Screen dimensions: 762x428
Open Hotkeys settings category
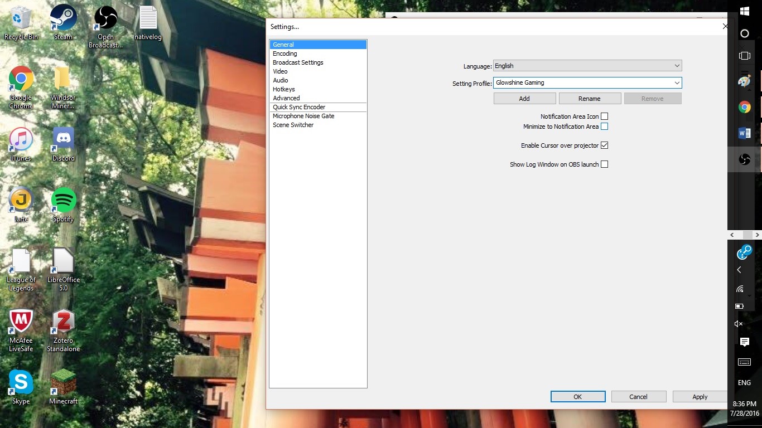(x=318, y=89)
